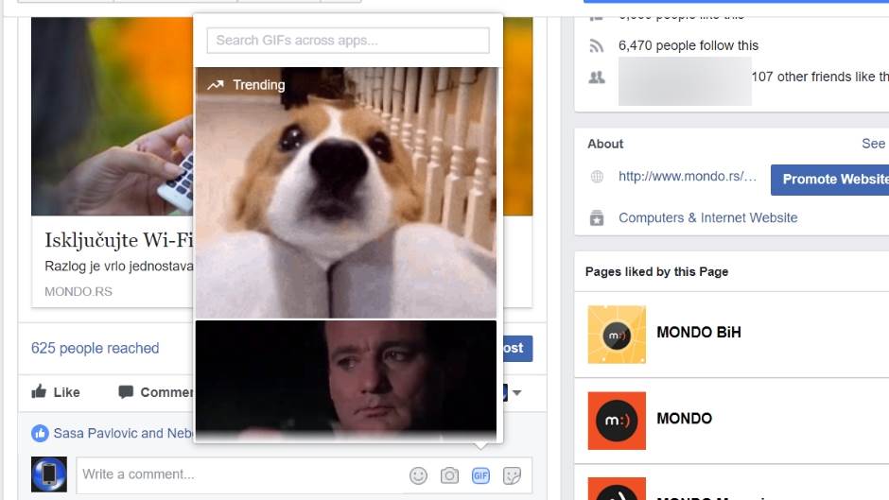The height and width of the screenshot is (500, 889).
Task: Open the emoji picker in comment box
Action: click(418, 475)
